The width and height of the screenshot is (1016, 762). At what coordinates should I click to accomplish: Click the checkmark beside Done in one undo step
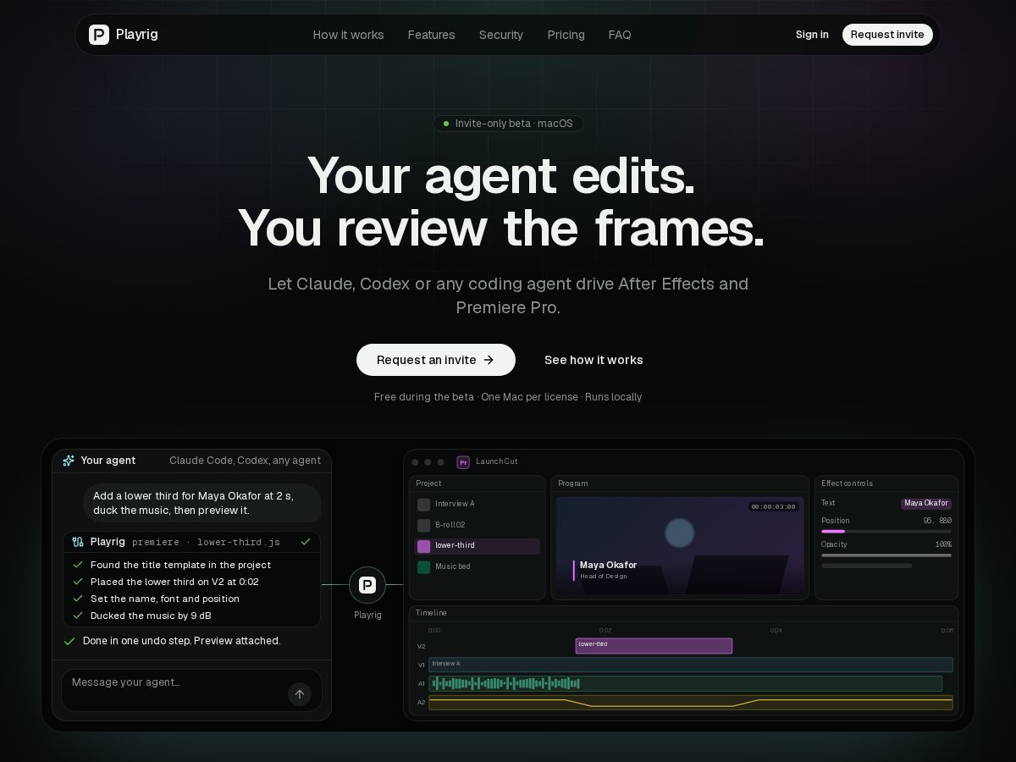[69, 641]
